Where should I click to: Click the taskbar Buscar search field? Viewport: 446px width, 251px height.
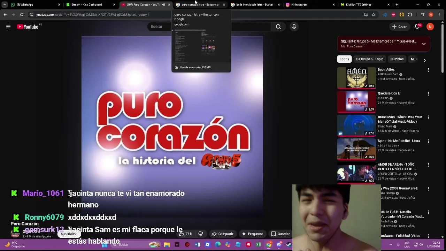tap(136, 245)
